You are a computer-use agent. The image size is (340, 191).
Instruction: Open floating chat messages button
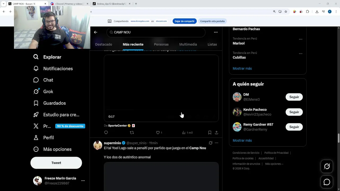point(327,182)
